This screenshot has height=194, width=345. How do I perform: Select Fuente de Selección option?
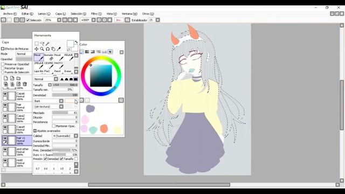tap(3, 72)
